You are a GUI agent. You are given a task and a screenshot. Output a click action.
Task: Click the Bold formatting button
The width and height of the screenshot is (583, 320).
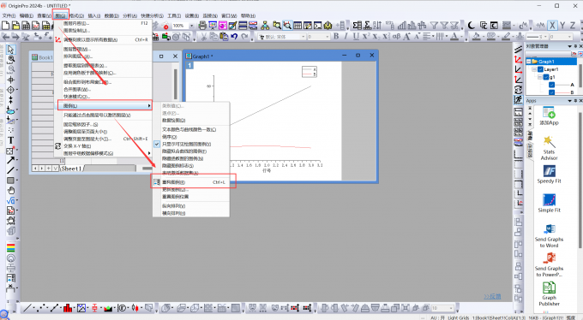(336, 37)
